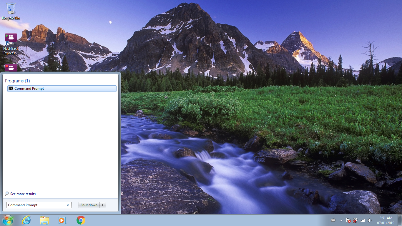
Task: Open Windows Explorer from the taskbar
Action: (x=44, y=220)
